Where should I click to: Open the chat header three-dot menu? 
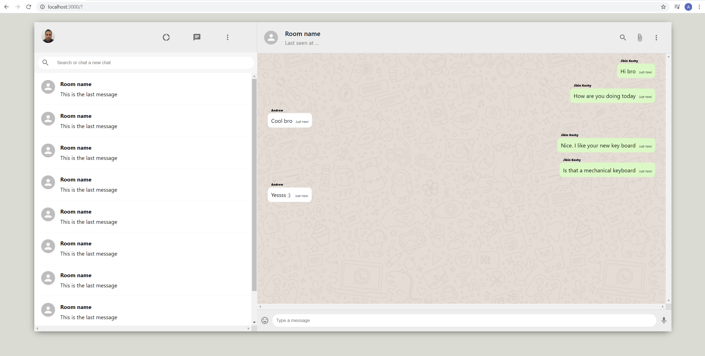[656, 38]
